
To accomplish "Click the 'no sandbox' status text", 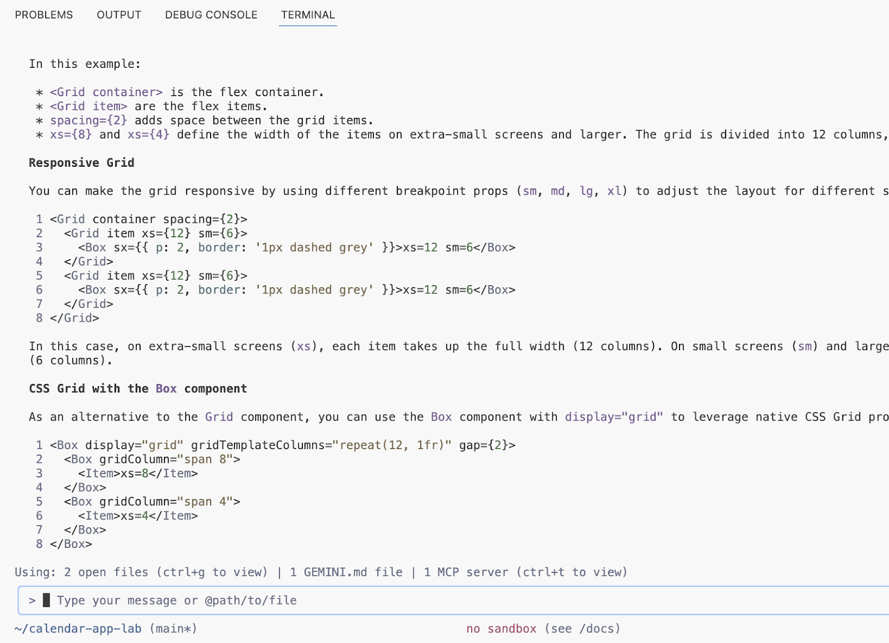I will point(501,629).
